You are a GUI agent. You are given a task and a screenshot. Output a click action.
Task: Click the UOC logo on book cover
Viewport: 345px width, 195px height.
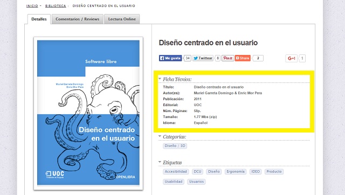coord(55,175)
